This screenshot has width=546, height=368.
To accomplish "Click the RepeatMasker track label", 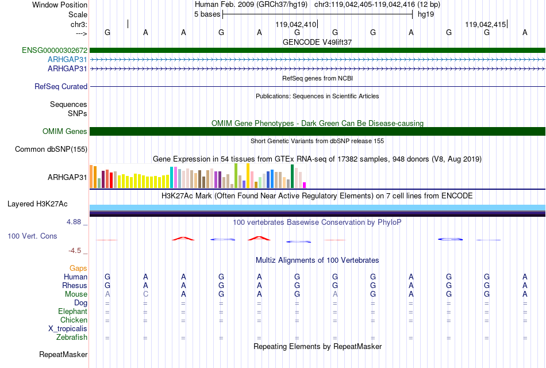I will [63, 354].
